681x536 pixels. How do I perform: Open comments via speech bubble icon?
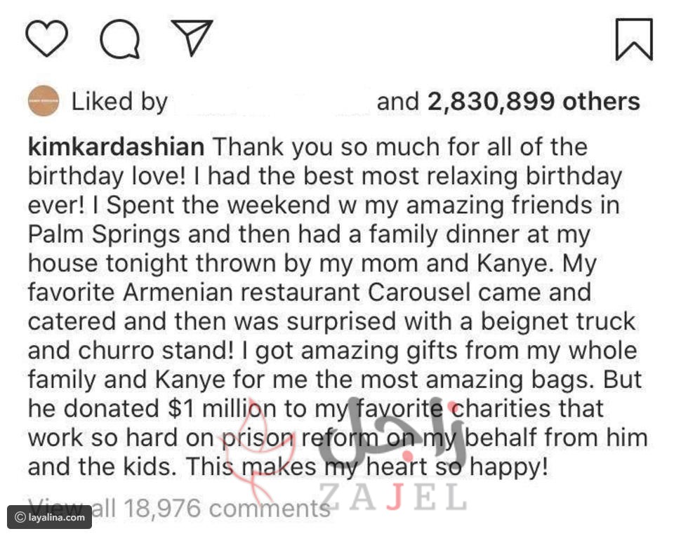119,39
